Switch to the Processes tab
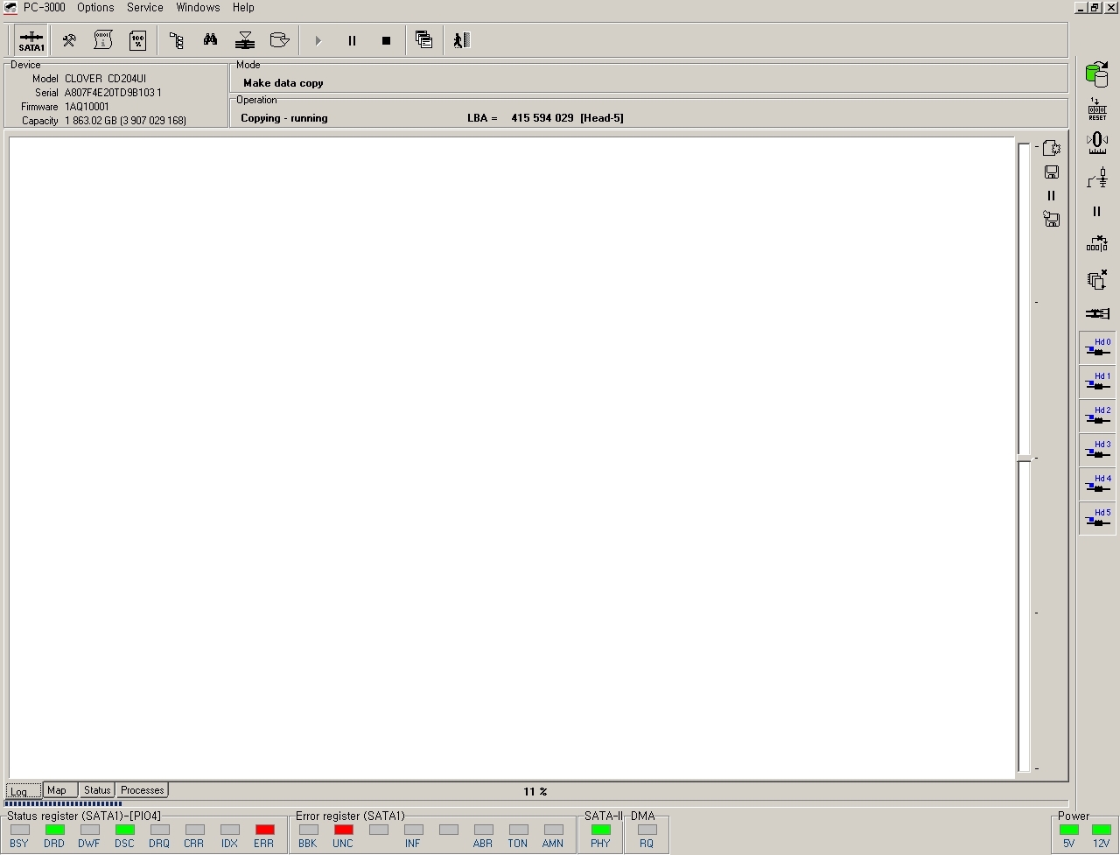This screenshot has width=1120, height=855. point(143,790)
